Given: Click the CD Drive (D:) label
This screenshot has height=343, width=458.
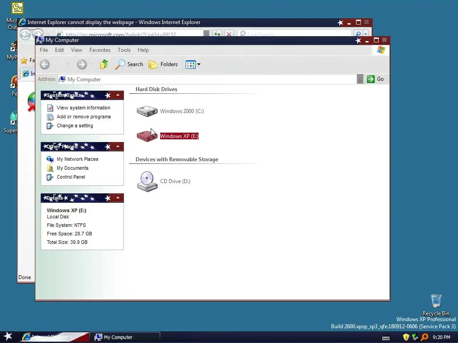Looking at the screenshot, I should coord(175,181).
